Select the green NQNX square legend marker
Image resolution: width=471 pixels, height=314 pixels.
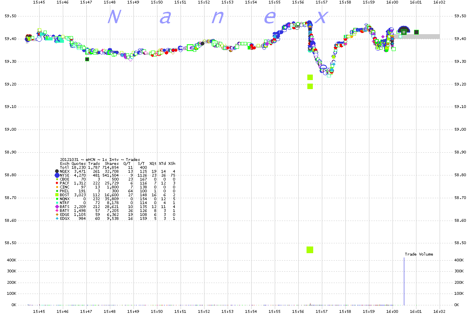[x=57, y=199]
